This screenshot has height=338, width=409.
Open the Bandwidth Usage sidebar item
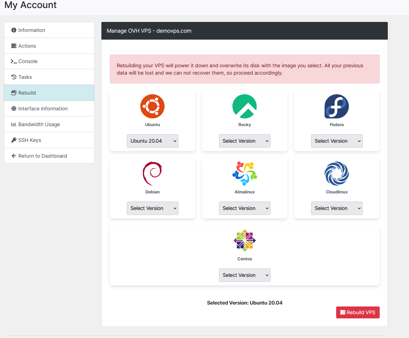point(49,124)
